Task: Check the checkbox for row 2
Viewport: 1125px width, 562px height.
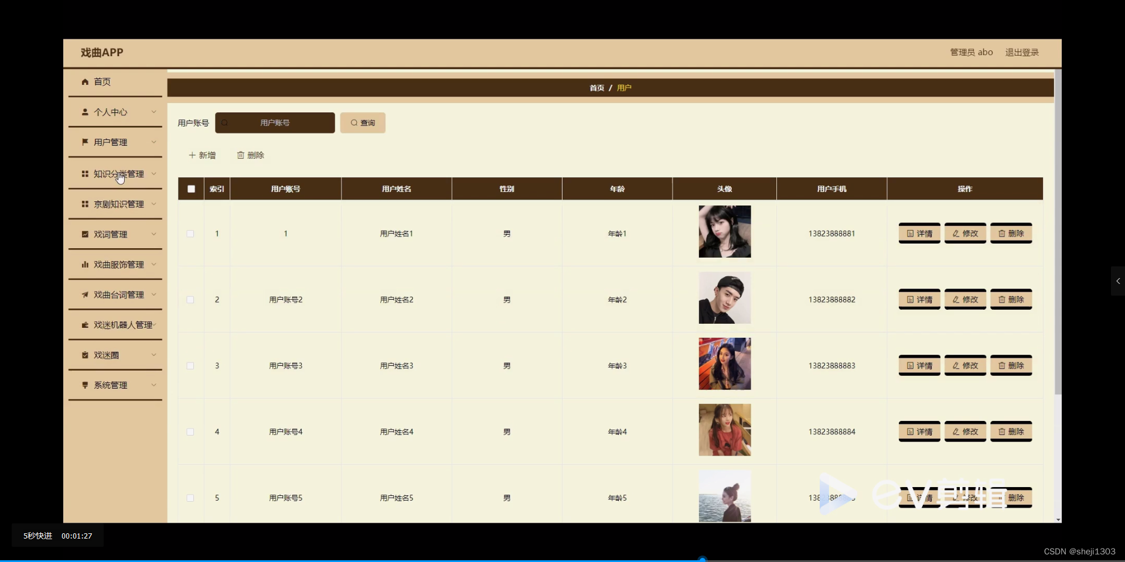Action: coord(190,300)
